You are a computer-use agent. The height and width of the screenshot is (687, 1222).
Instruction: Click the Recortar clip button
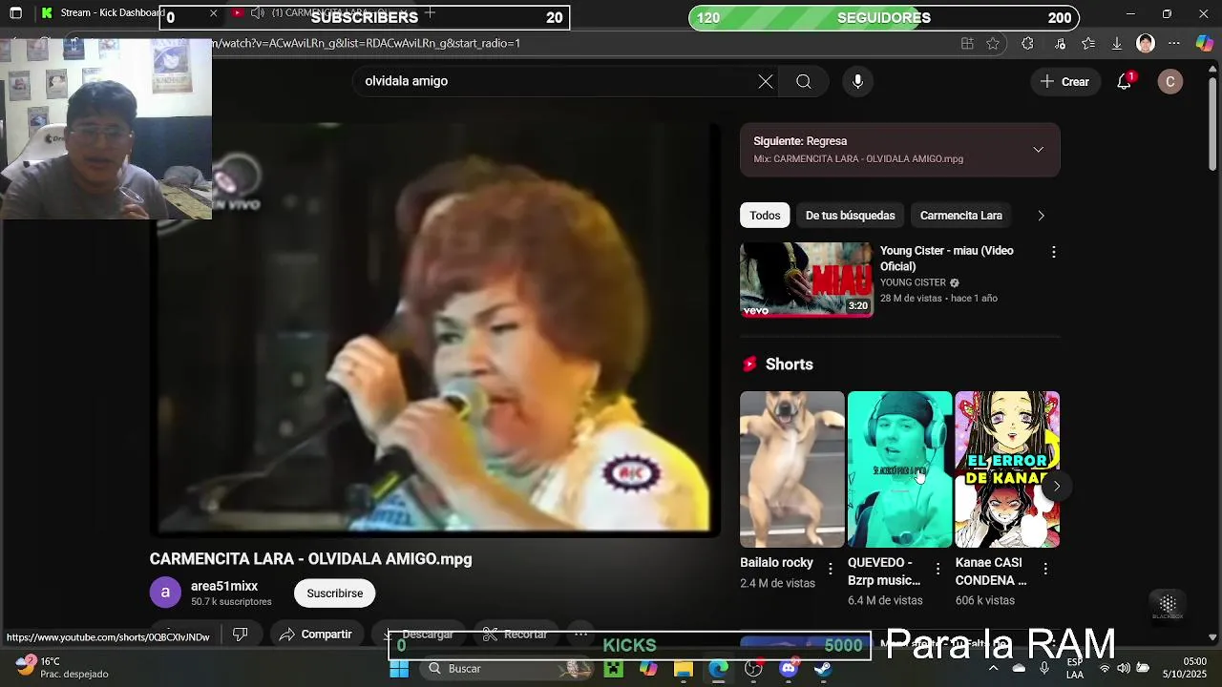(x=516, y=635)
